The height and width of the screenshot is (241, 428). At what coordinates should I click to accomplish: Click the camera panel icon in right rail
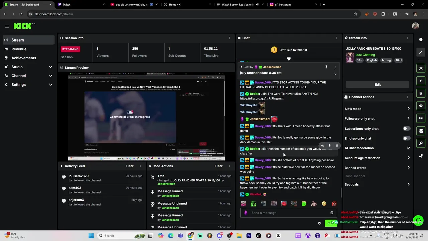421,131
